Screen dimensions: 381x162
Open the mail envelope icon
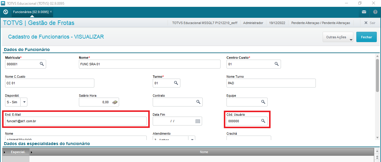364,12
